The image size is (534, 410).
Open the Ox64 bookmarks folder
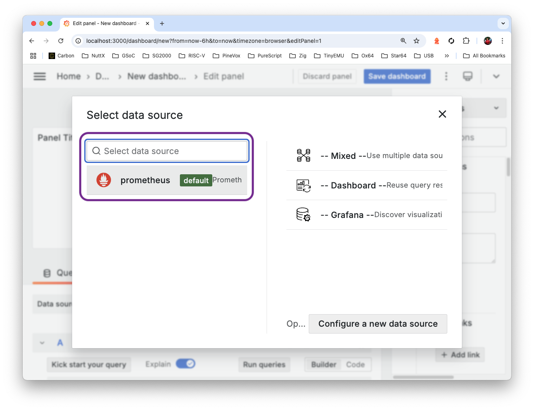[363, 56]
